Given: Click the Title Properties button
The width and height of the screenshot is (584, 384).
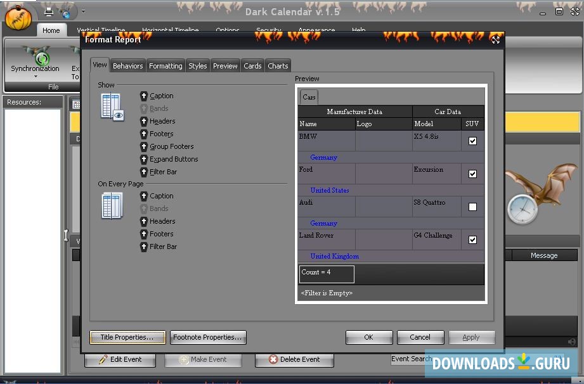Looking at the screenshot, I should coord(127,337).
